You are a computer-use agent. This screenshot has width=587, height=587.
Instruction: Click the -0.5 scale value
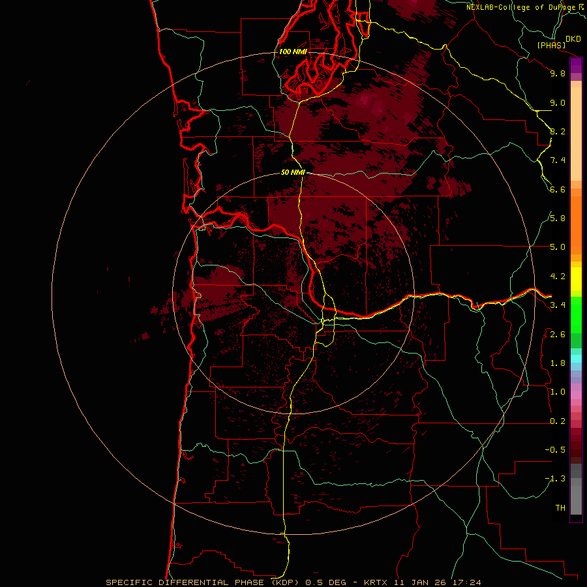555,450
